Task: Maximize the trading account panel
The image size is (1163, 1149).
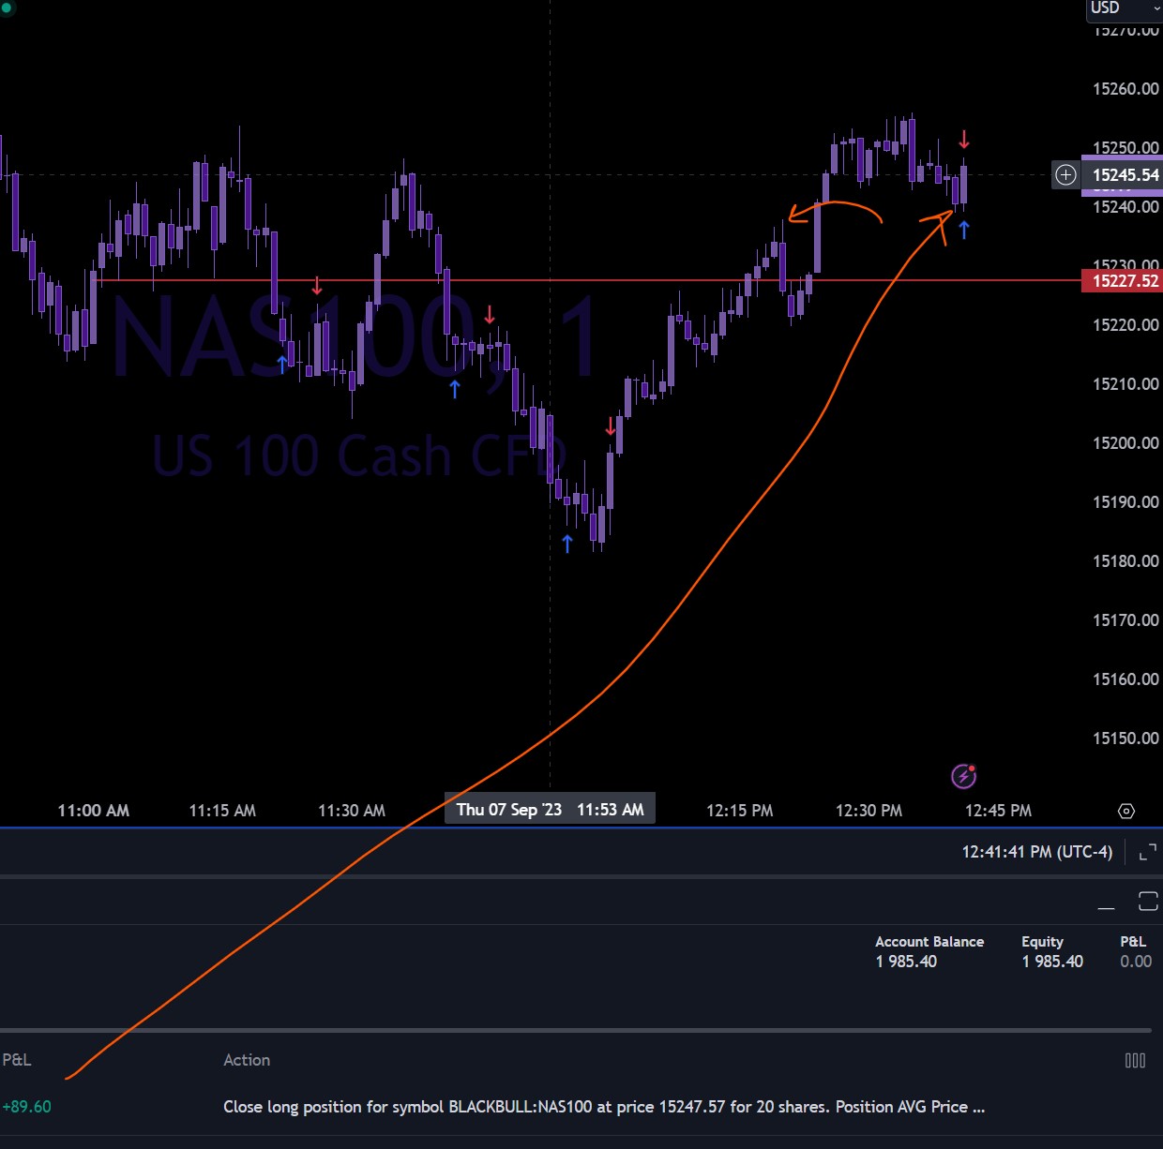Action: click(x=1148, y=902)
